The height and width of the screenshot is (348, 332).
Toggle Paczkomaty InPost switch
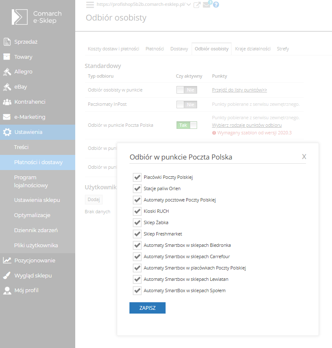click(187, 105)
